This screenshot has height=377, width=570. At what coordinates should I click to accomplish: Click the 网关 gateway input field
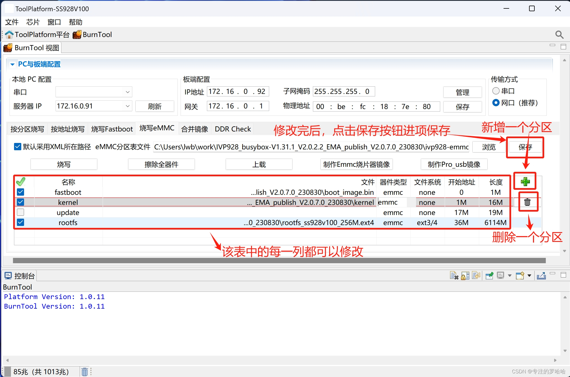coord(238,106)
